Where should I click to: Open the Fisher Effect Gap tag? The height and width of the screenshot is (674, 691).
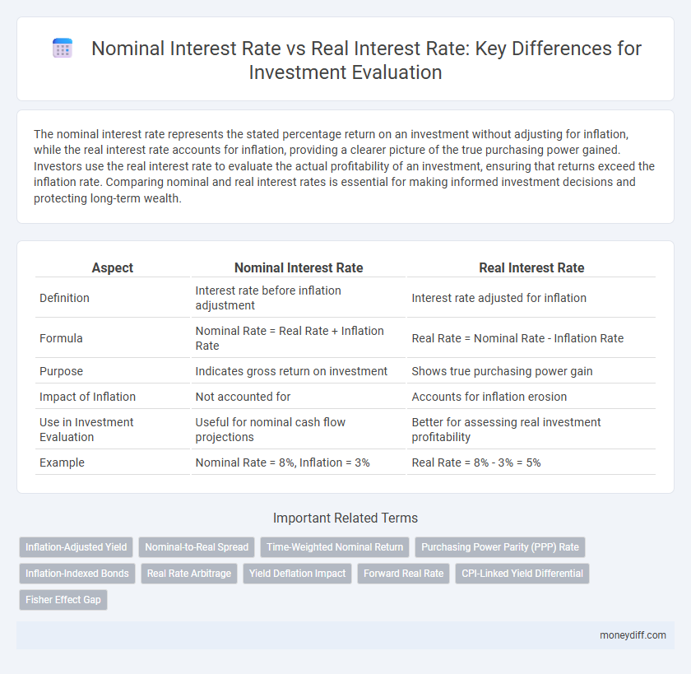pyautogui.click(x=63, y=600)
